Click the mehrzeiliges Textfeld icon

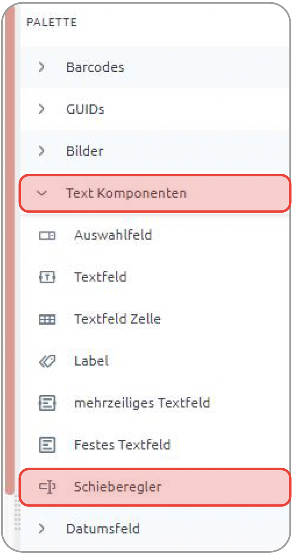[x=47, y=403]
